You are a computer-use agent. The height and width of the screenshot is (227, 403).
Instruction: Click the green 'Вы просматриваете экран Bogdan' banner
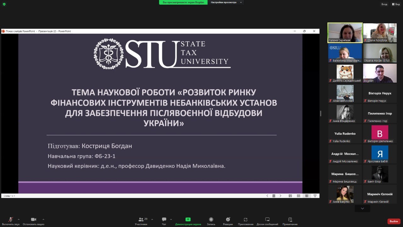(183, 2)
